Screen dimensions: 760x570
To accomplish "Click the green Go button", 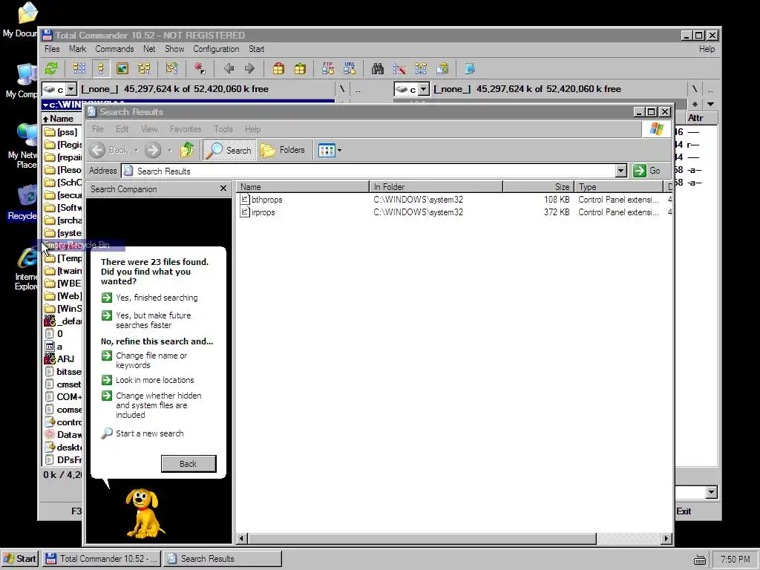I will click(647, 171).
